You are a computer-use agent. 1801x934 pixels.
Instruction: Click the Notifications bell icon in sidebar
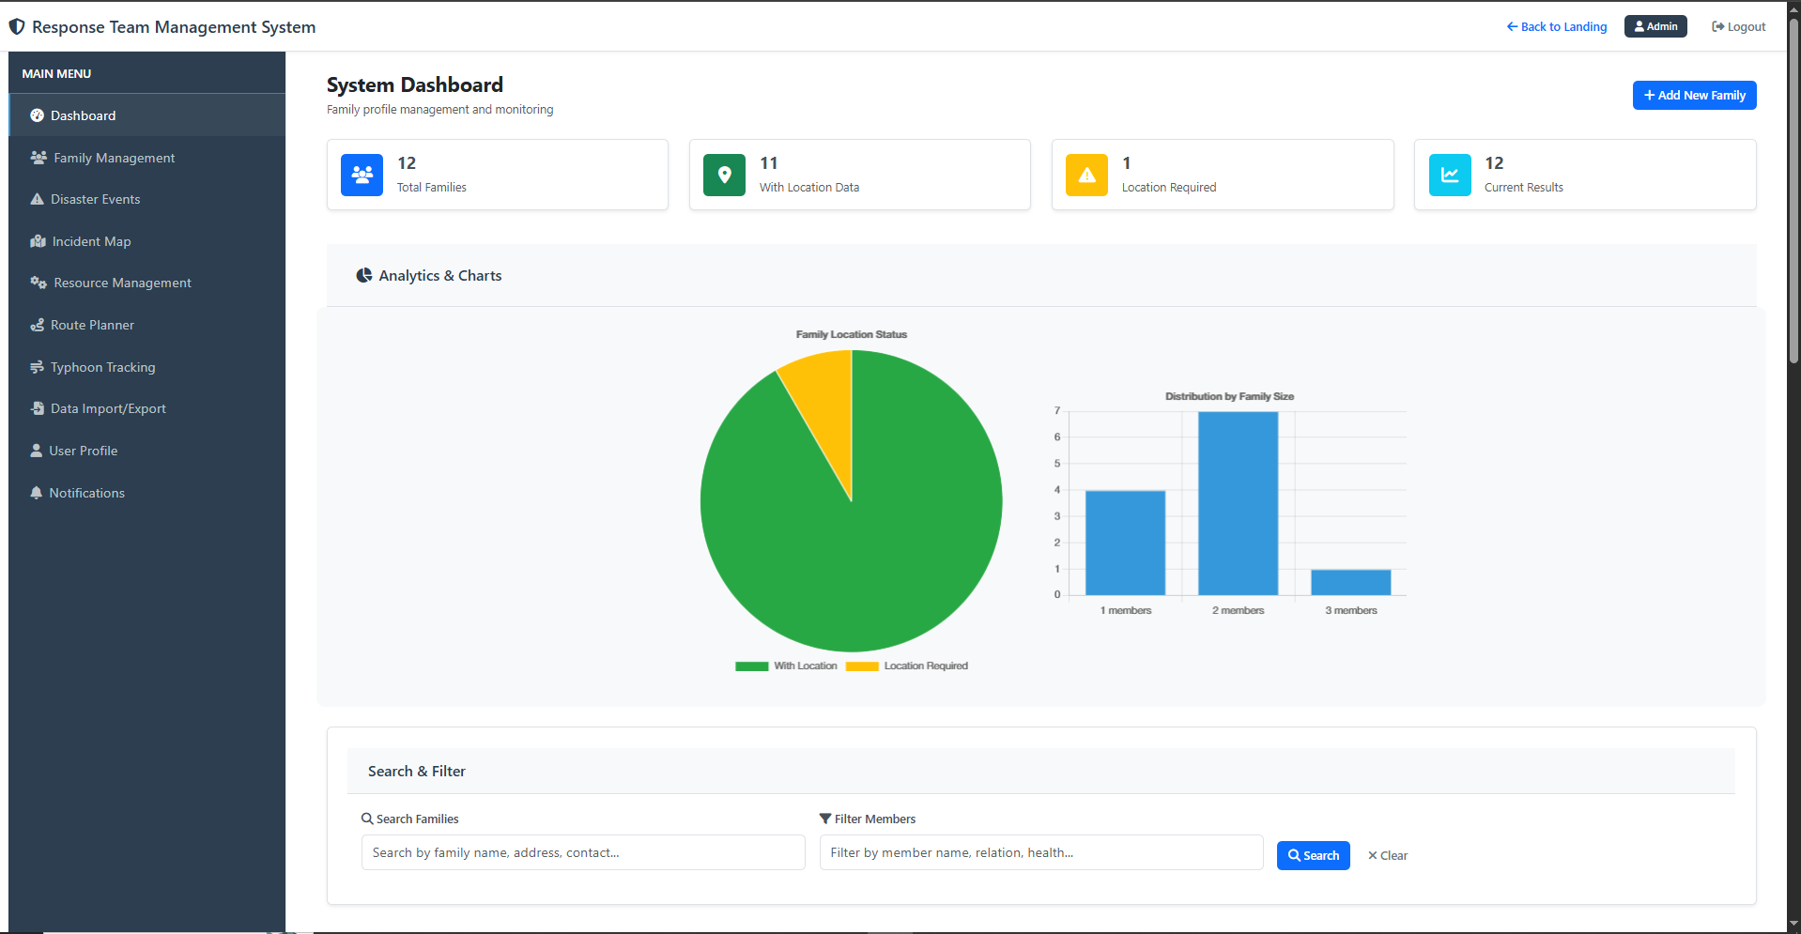37,493
